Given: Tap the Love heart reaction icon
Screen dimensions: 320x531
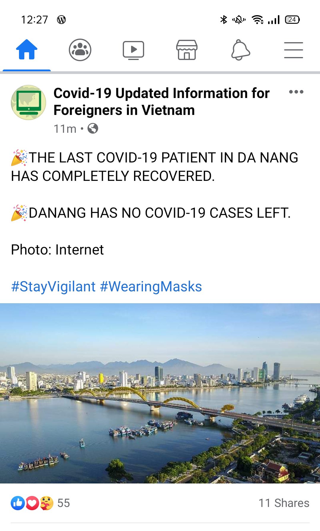Looking at the screenshot, I should [x=32, y=503].
